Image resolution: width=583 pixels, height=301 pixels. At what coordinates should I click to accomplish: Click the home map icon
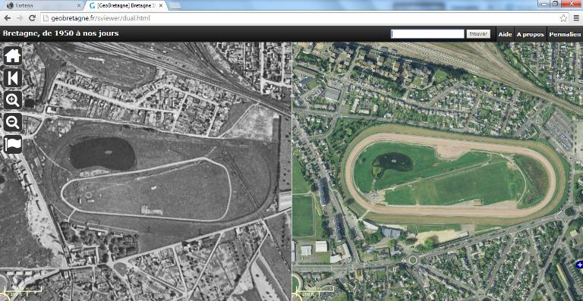pos(13,55)
